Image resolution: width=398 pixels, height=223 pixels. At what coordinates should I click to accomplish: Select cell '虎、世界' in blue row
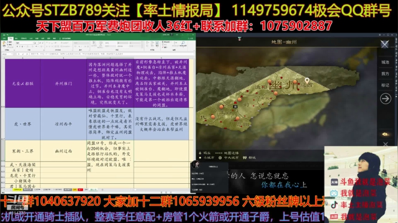(23, 124)
